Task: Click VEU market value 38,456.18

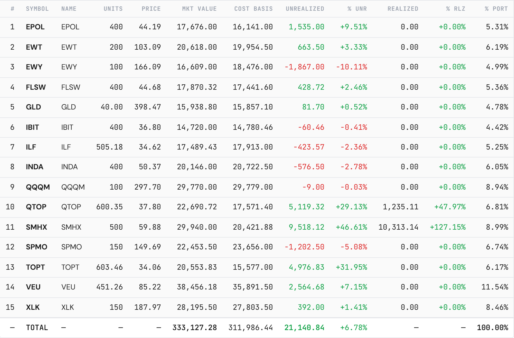Action: coord(197,287)
